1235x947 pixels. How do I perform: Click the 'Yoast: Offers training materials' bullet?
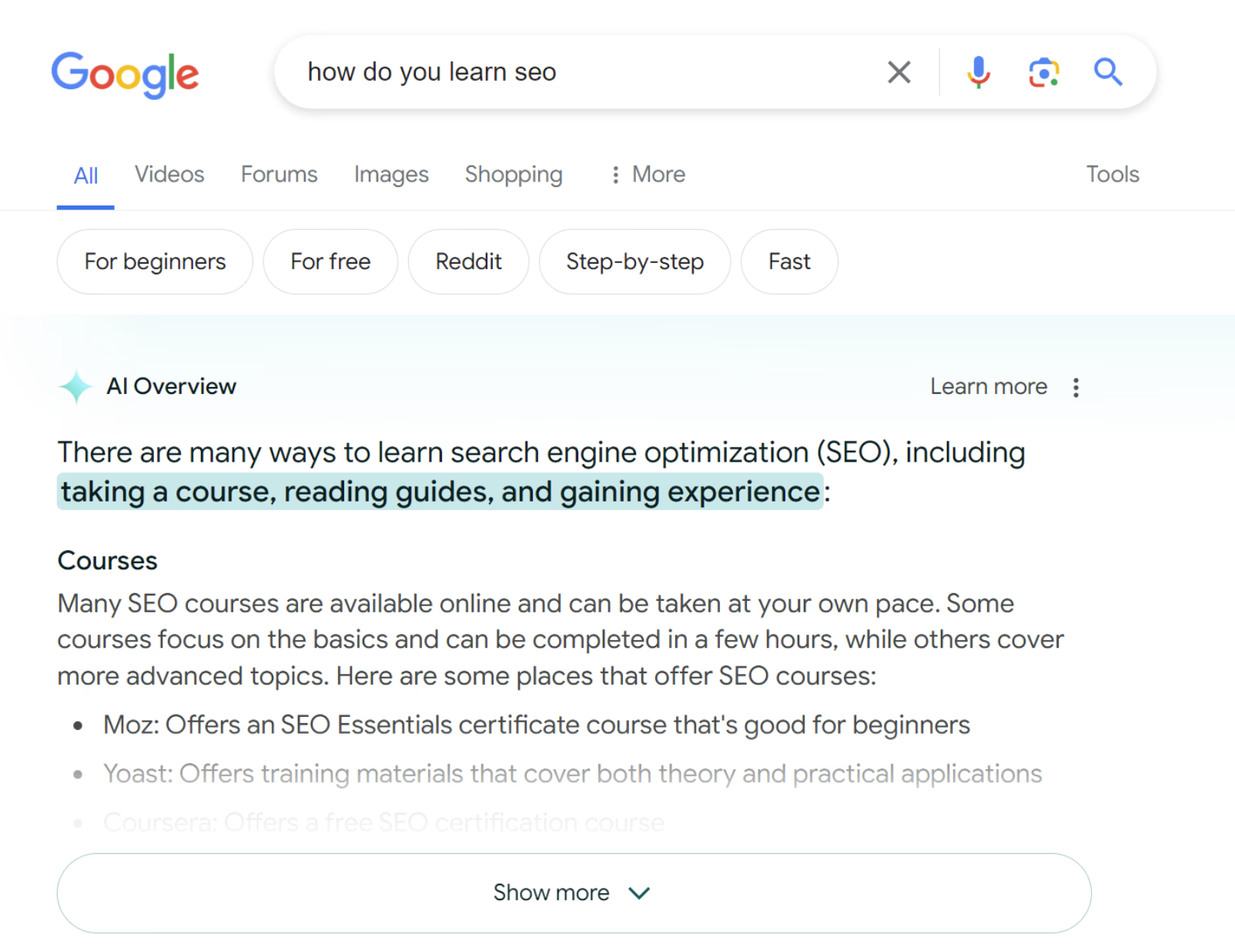click(x=572, y=774)
